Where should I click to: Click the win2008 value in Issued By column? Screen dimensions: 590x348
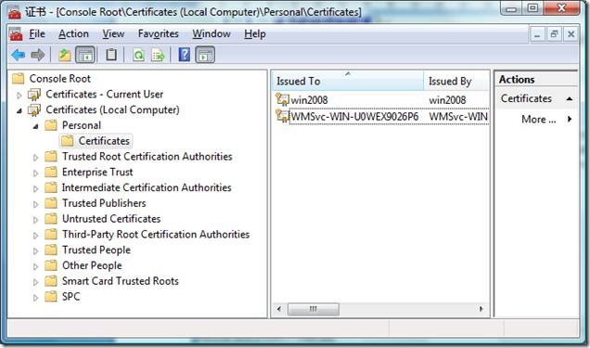[447, 100]
